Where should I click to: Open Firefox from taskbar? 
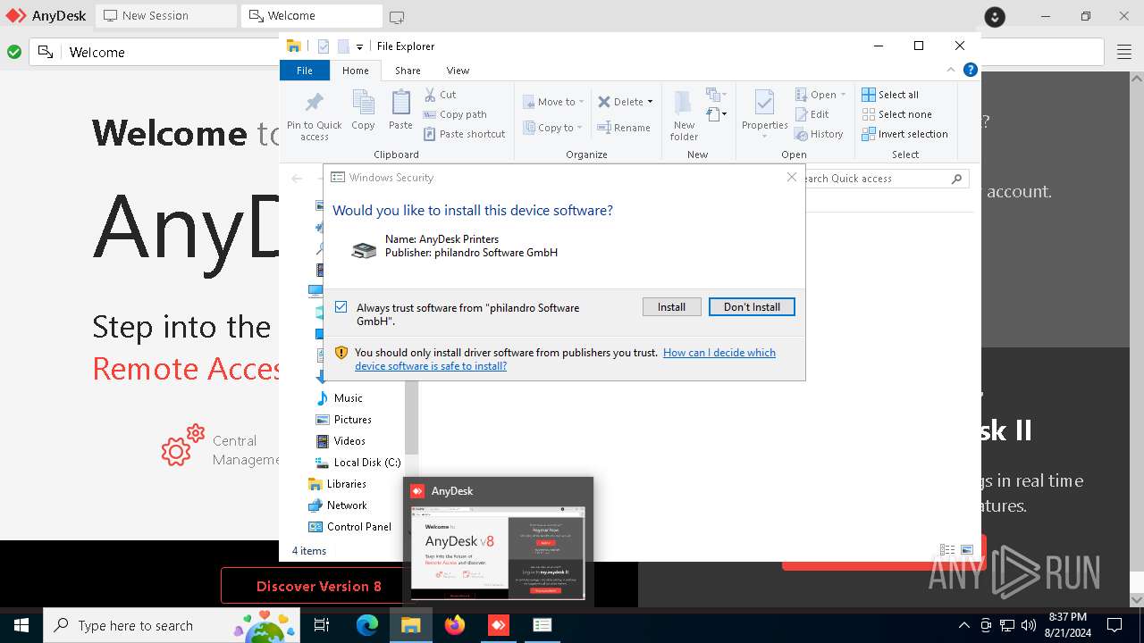pos(455,625)
